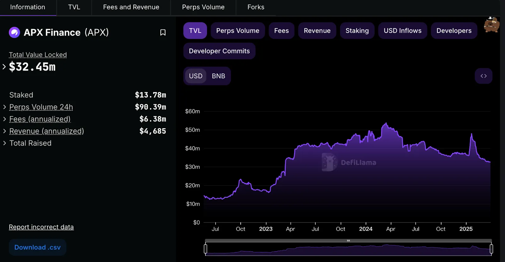Expand the Total Value Locked breakdown chevron
Screen dimensions: 505x262
click(4, 66)
